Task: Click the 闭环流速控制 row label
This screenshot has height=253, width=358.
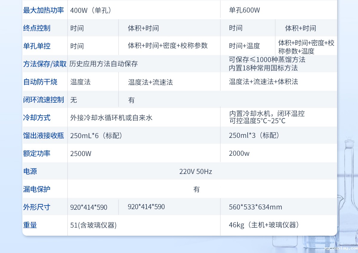Action: 44,100
